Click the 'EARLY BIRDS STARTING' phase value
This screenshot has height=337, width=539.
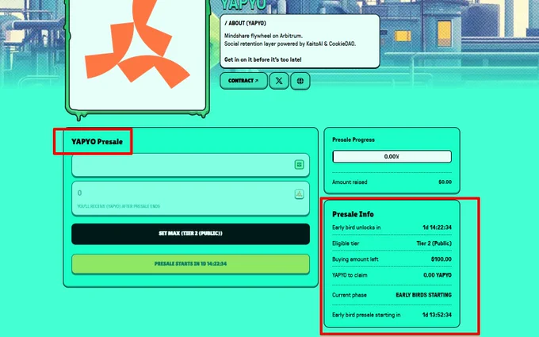tap(423, 295)
